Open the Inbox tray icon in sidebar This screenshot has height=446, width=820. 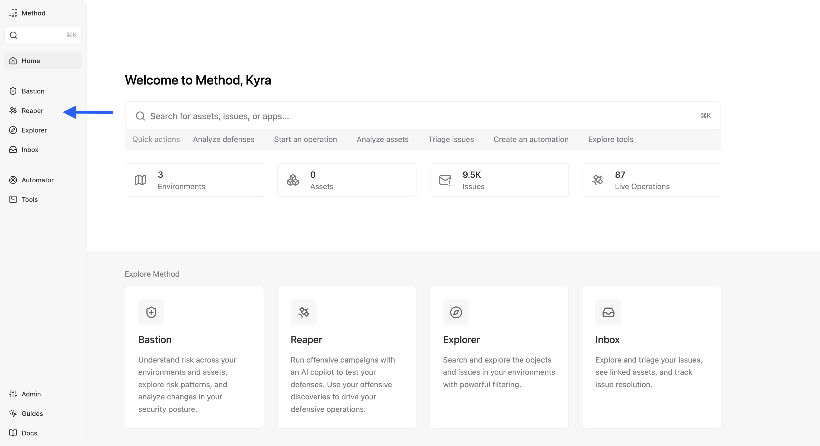click(13, 150)
